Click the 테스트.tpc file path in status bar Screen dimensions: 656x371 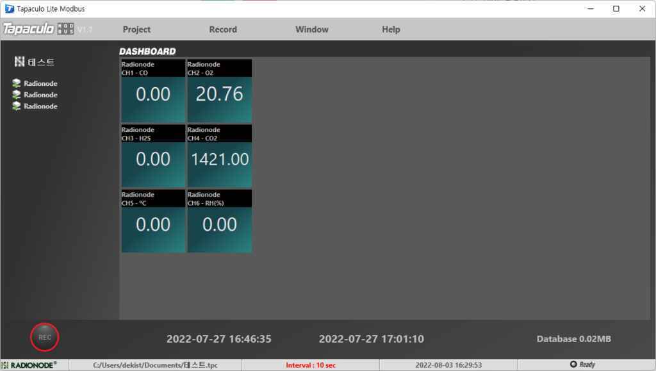(155, 365)
